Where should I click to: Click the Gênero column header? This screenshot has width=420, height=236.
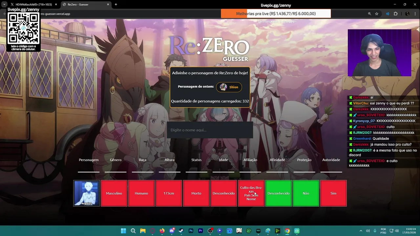click(115, 160)
